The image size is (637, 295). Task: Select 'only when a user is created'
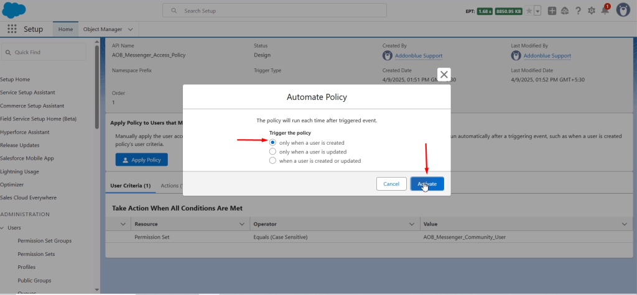(272, 142)
